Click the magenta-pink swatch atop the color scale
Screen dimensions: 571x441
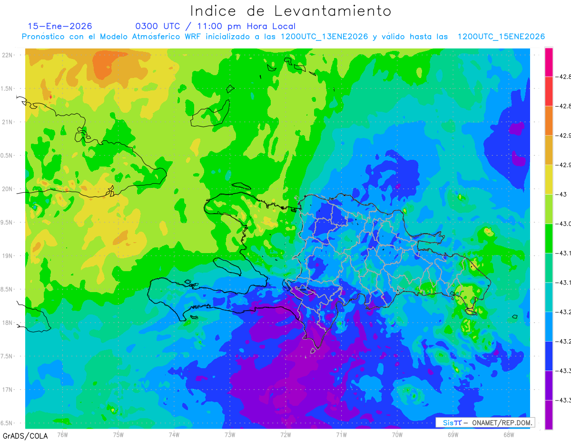549,62
